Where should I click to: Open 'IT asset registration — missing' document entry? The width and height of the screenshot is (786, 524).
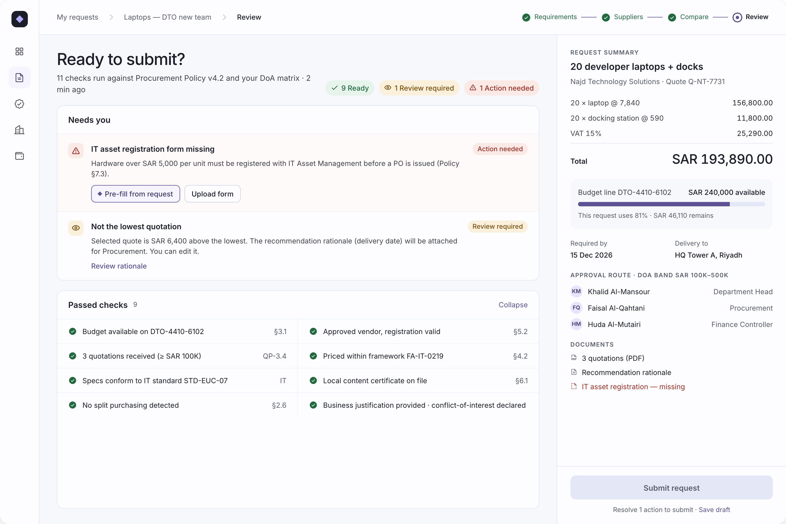coord(628,387)
